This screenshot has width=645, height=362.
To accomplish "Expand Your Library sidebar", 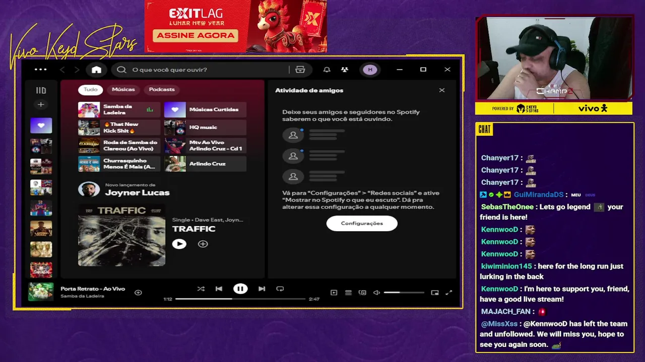I will [41, 90].
